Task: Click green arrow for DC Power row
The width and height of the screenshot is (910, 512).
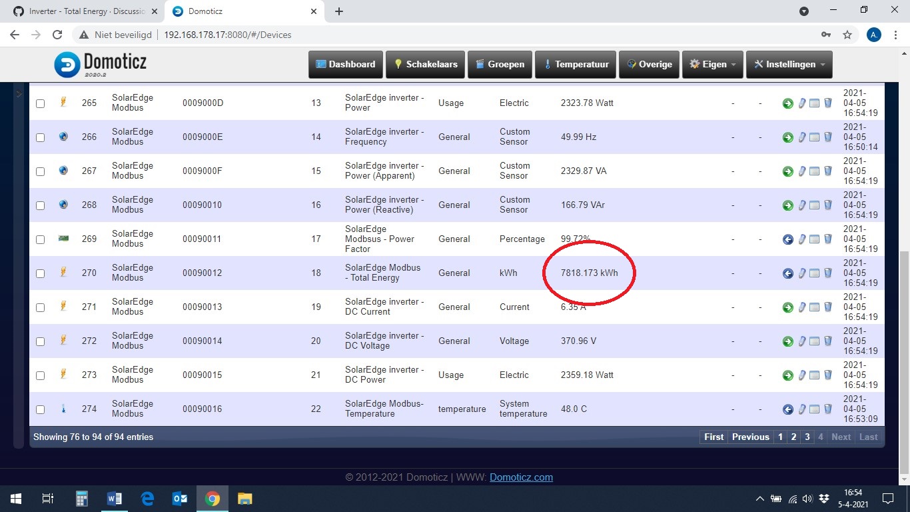Action: click(788, 375)
